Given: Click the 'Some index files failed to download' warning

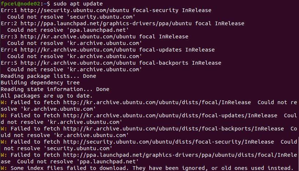Looking at the screenshot, I should [x=152, y=168].
